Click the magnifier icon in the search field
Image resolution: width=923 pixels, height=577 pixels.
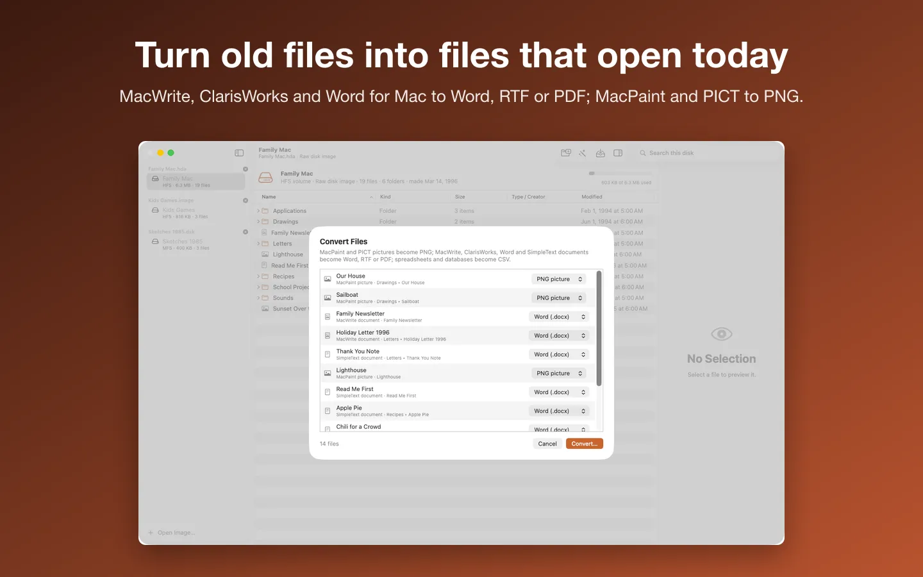pos(643,153)
